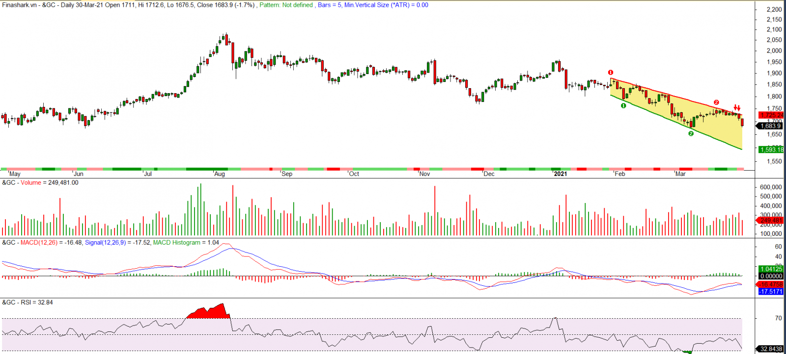
Task: Click the 2,100 price axis label
Action: (x=774, y=29)
